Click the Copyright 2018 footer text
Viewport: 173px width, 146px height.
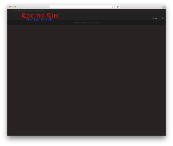pyautogui.click(x=86, y=23)
